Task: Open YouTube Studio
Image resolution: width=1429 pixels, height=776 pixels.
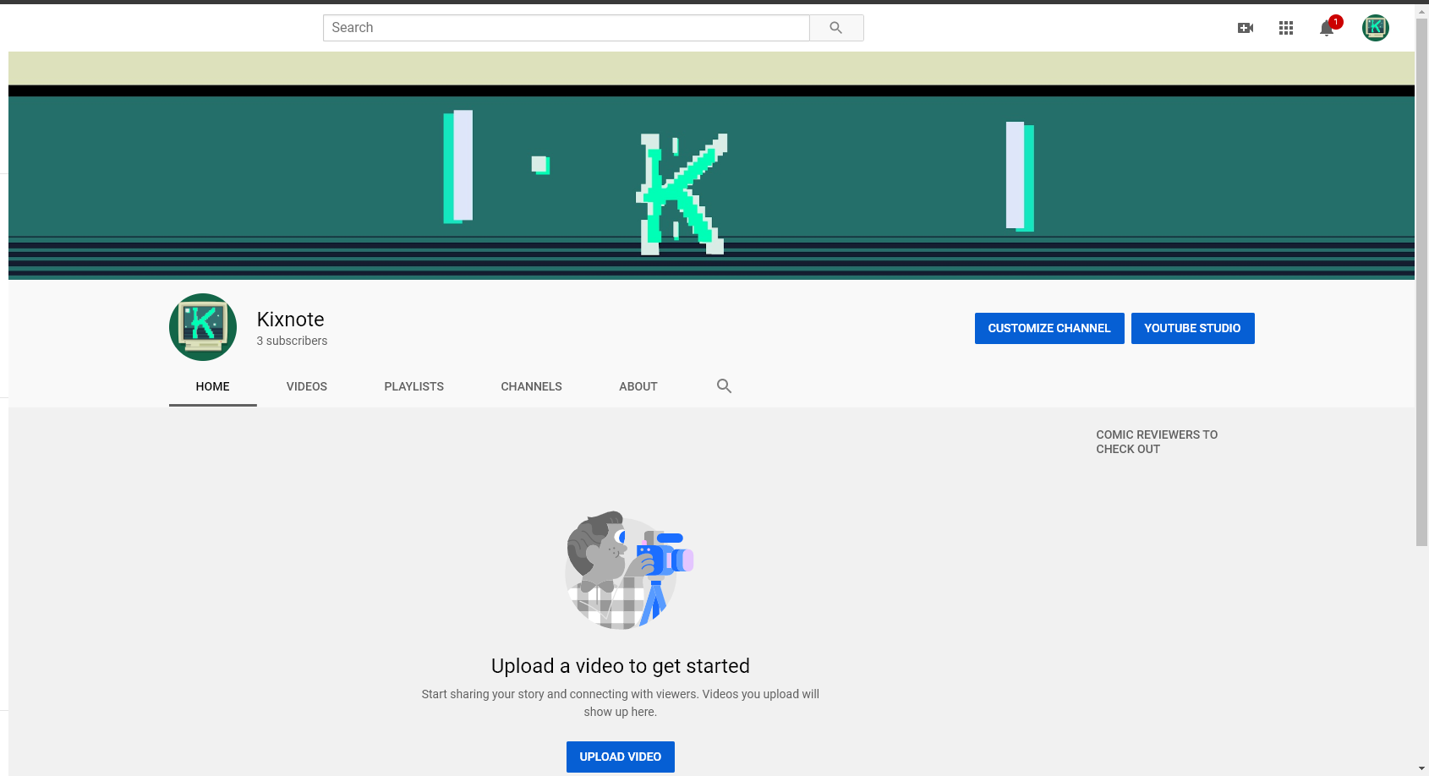Action: (1193, 328)
